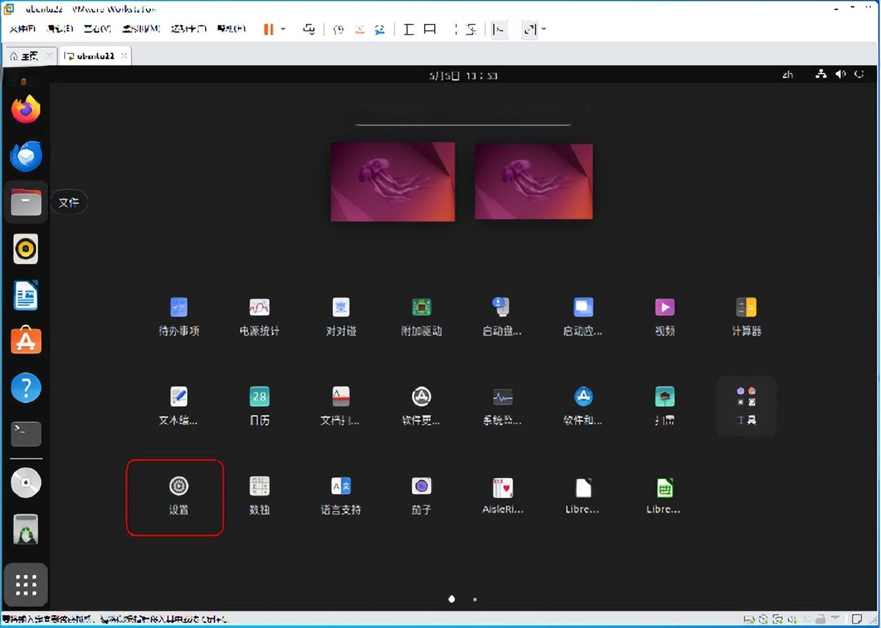881x628 pixels.
Task: Expand the dropdown arrow beside the pause button
Action: pos(283,29)
